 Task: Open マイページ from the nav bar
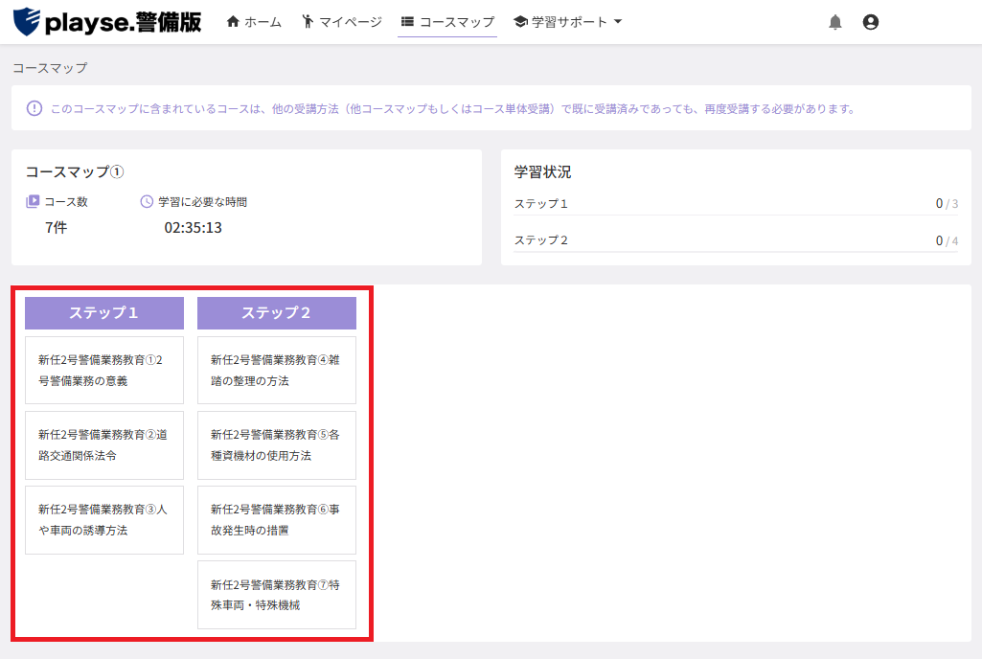coord(342,22)
